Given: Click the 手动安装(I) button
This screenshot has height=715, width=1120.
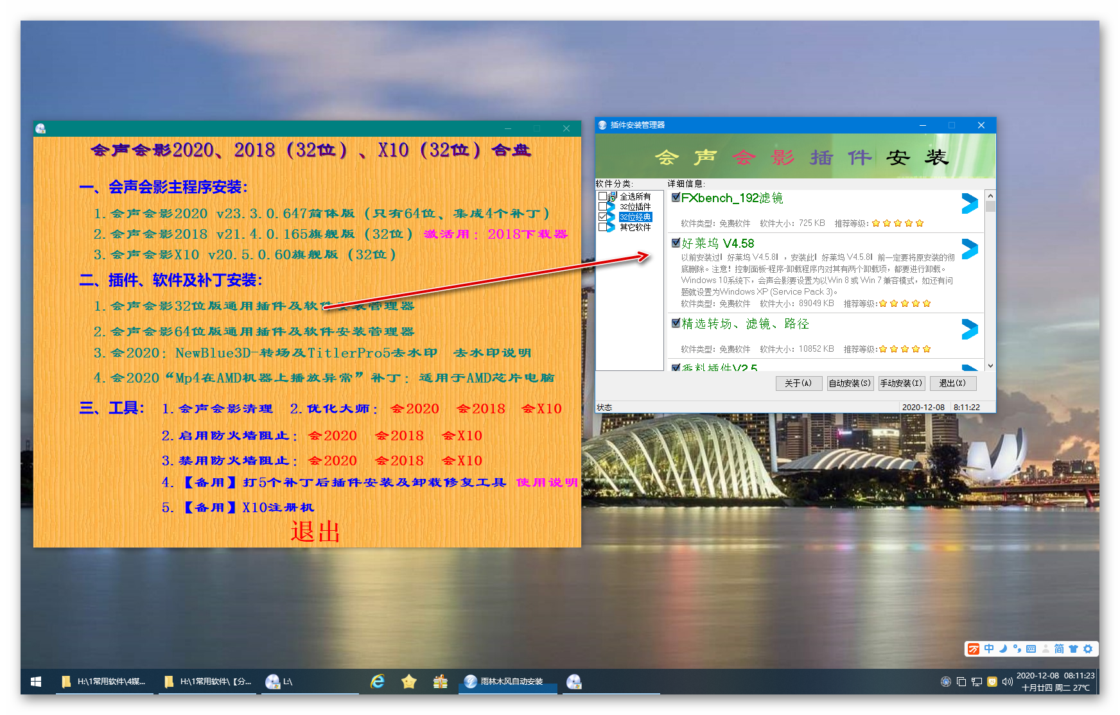Looking at the screenshot, I should point(901,383).
